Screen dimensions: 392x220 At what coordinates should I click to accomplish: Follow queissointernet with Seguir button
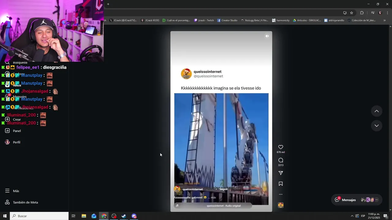coord(224,189)
